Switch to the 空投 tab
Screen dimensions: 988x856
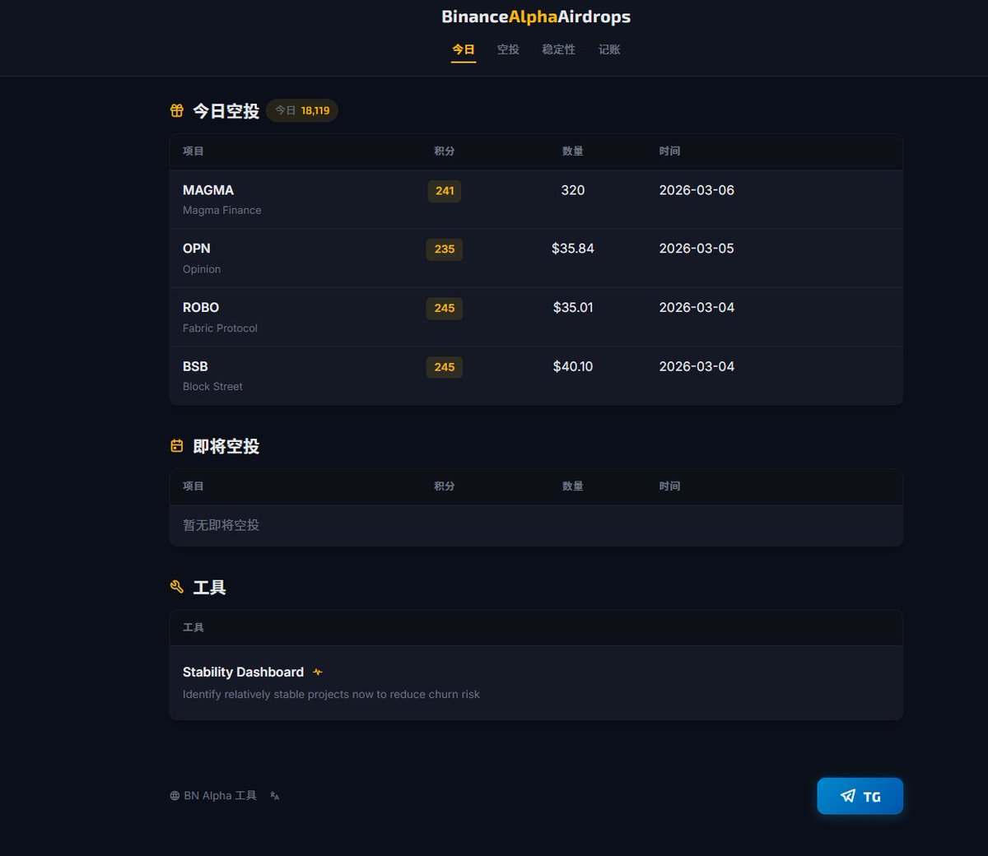point(508,49)
